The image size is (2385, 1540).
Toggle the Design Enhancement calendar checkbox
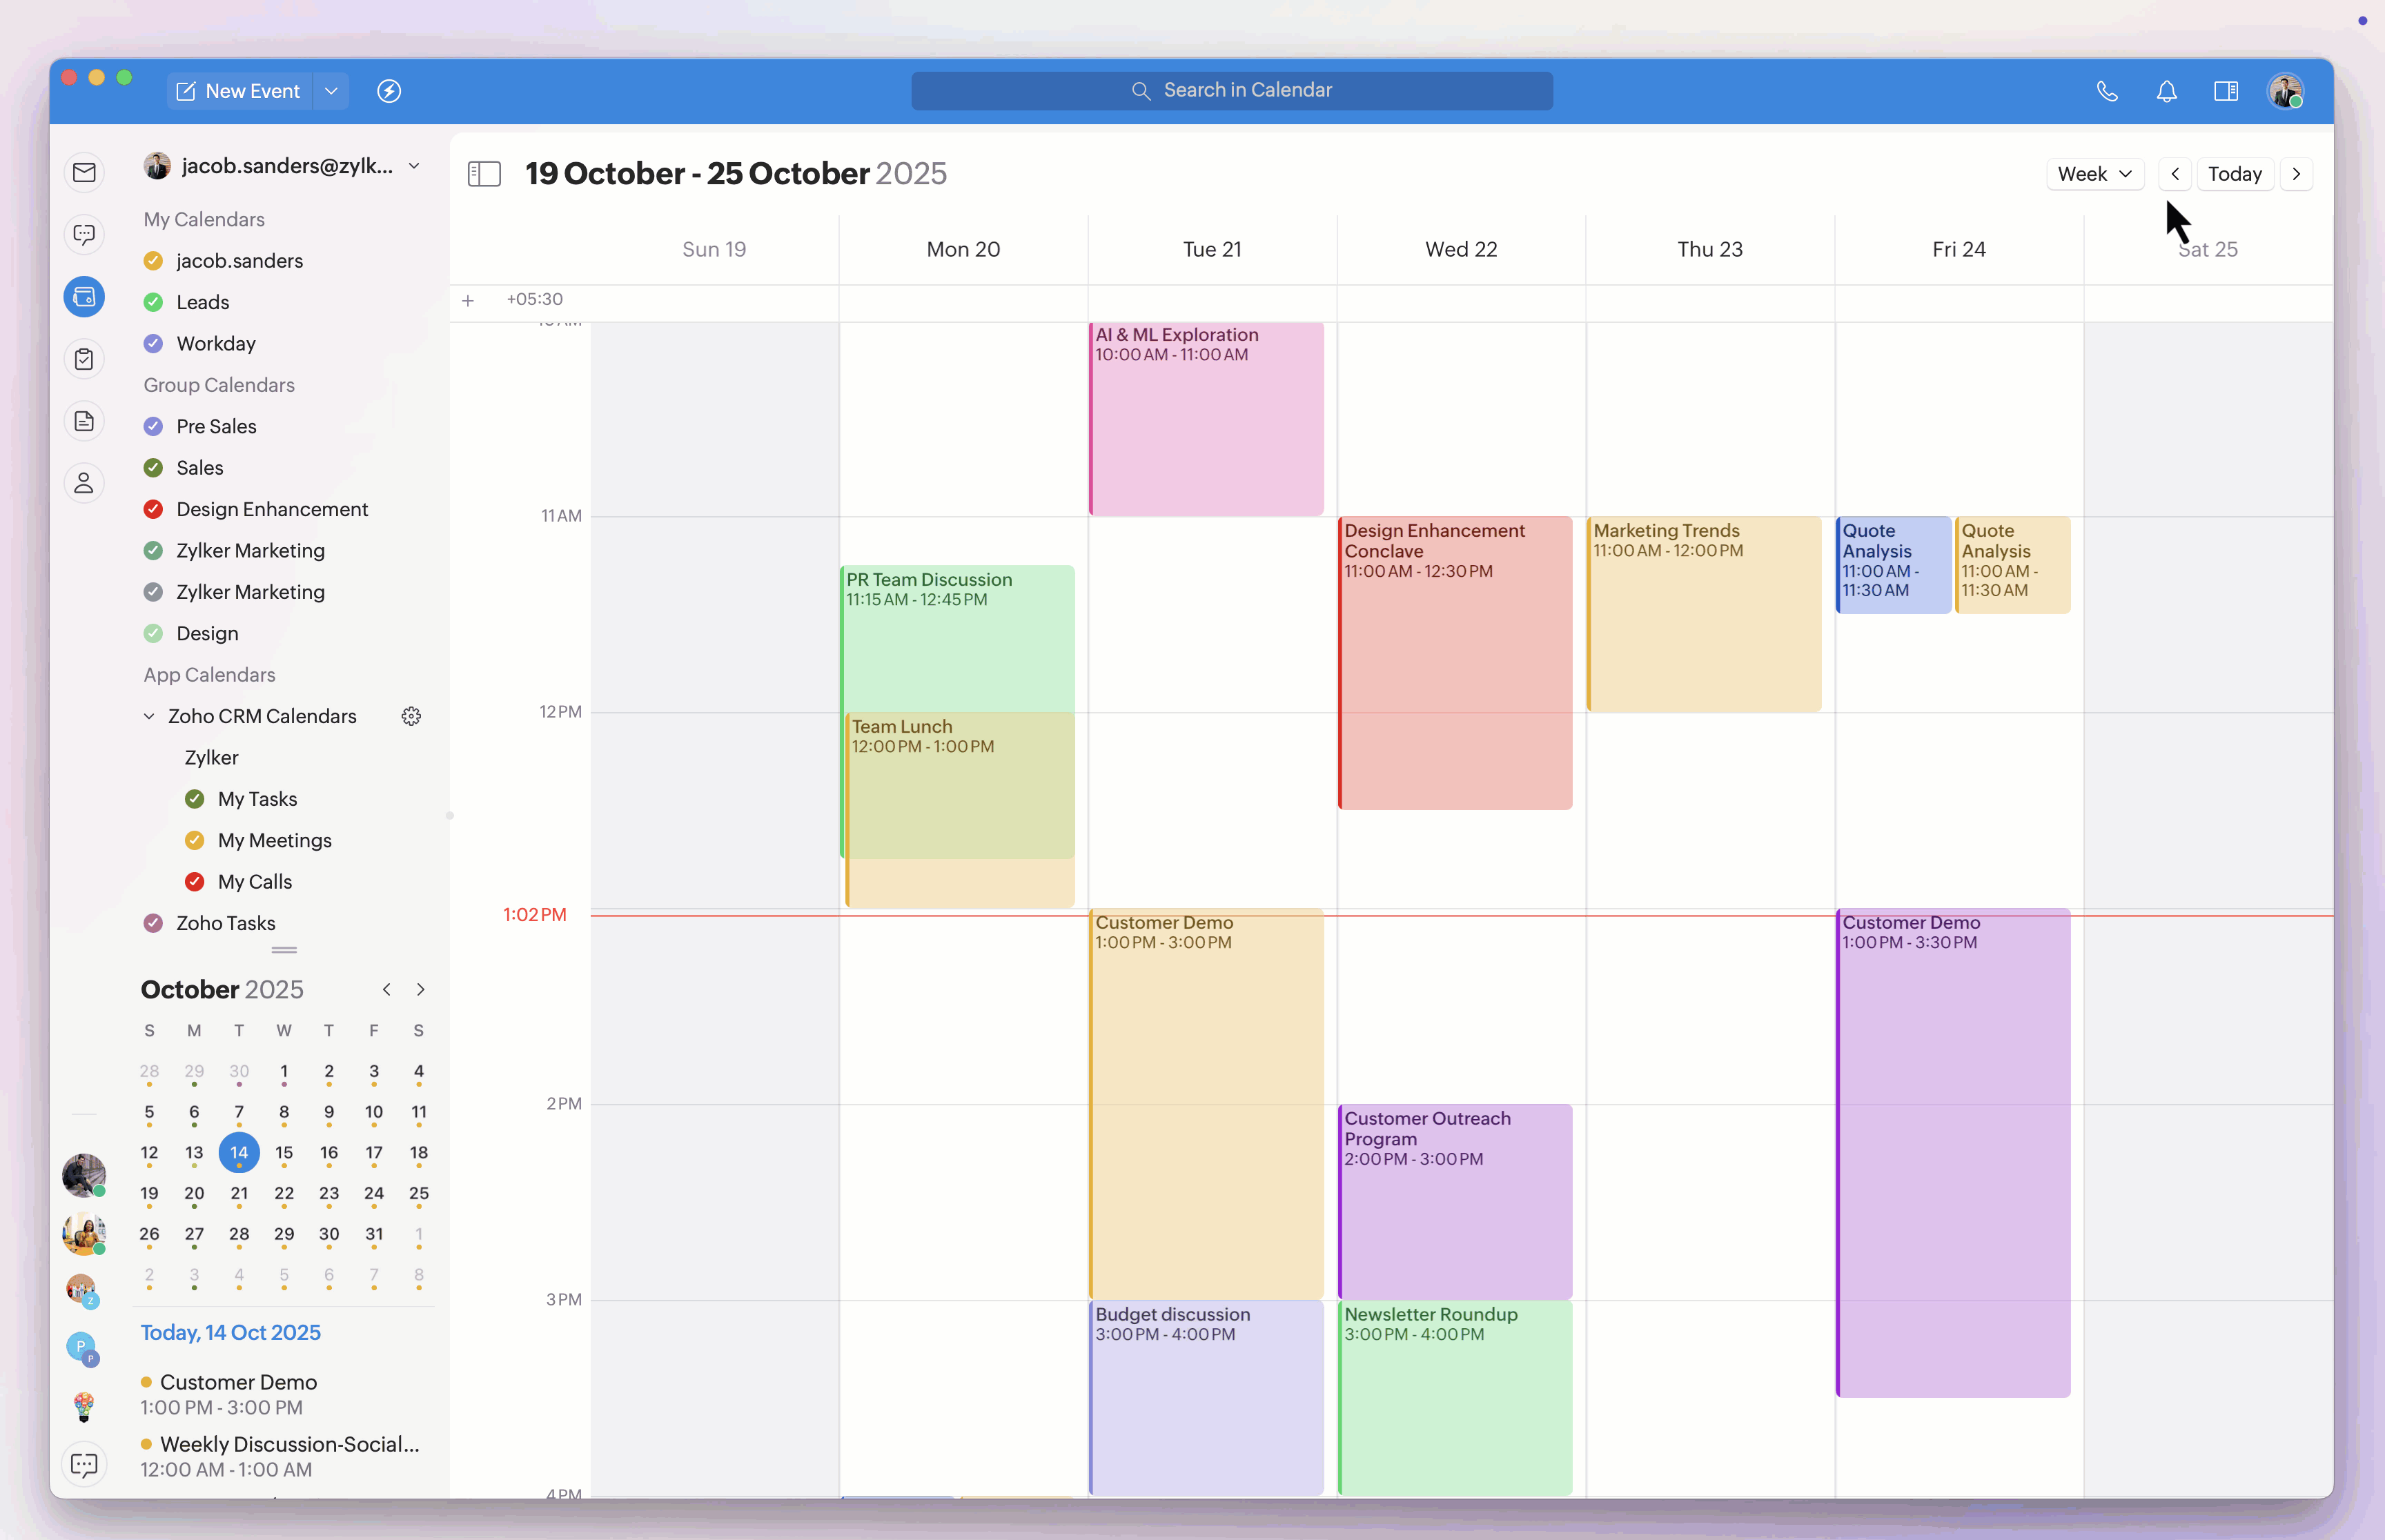click(153, 509)
